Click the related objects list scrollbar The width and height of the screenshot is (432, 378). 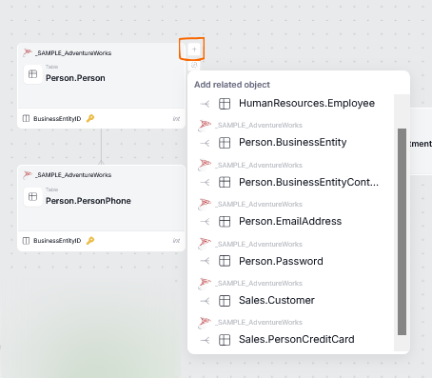[x=402, y=231]
